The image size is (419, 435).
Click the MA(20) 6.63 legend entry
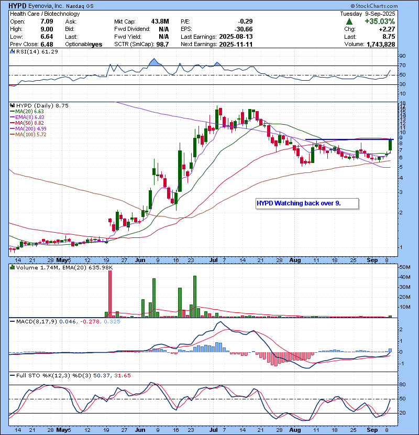coord(29,111)
